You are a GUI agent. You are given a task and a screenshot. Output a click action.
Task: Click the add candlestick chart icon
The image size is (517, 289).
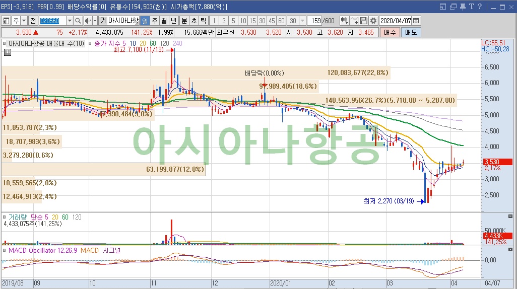point(344,21)
